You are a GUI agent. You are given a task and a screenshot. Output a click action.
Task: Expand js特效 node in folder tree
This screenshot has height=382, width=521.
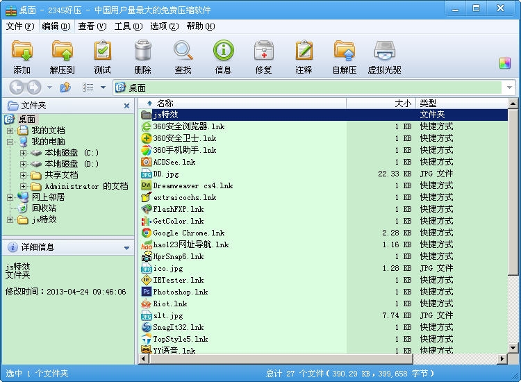10,219
